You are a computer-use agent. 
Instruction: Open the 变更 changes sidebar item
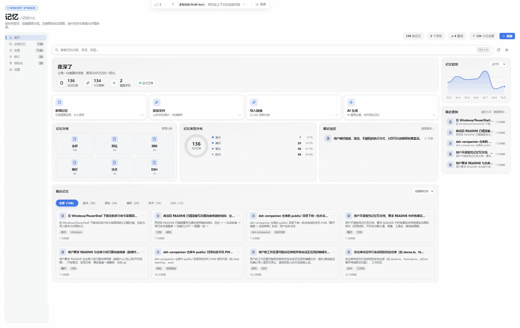click(x=26, y=50)
